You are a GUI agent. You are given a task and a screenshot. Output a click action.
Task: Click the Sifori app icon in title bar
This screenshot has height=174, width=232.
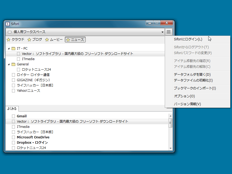click(x=8, y=24)
